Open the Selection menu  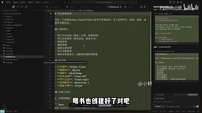point(23,2)
